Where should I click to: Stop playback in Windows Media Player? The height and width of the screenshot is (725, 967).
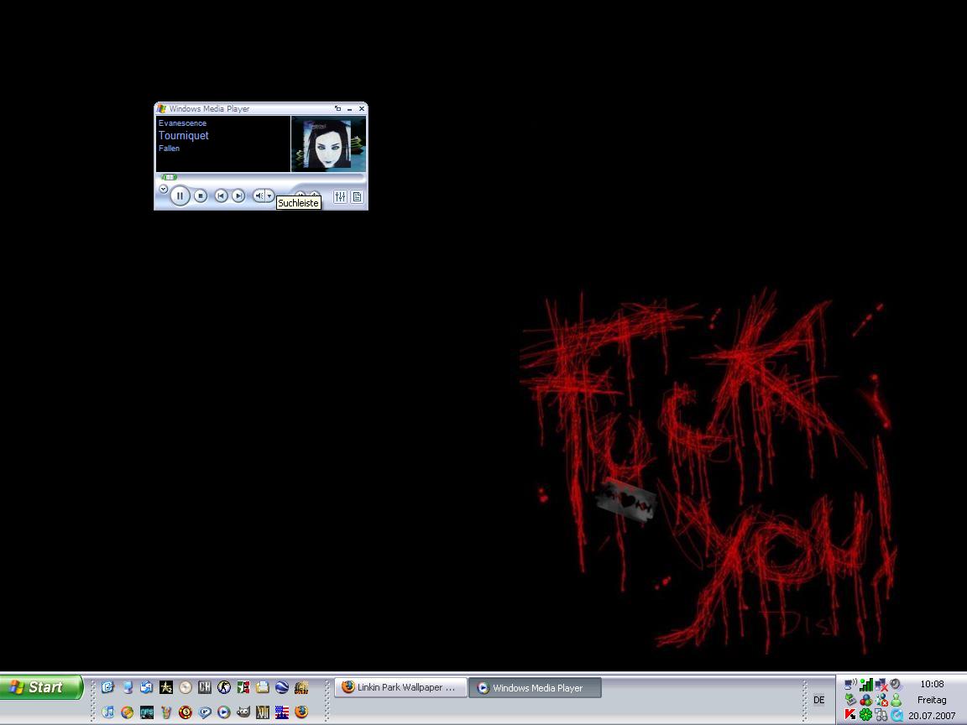click(x=201, y=196)
